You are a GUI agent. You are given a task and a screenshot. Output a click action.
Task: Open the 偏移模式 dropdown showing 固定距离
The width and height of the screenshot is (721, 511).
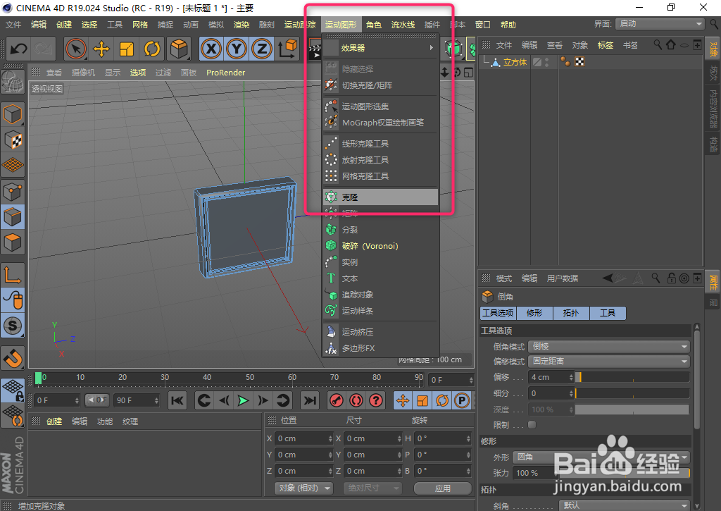[x=608, y=361]
